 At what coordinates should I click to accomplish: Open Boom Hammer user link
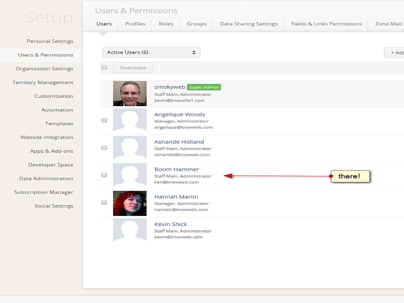tap(177, 169)
